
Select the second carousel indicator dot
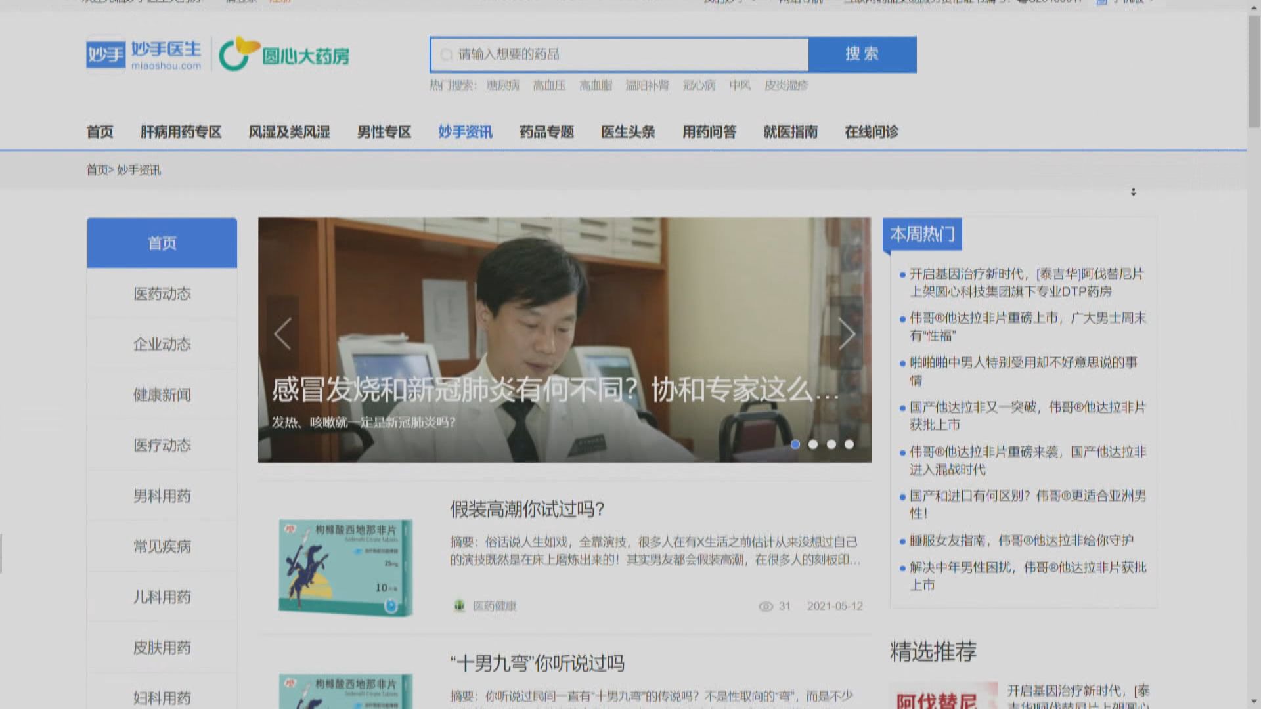[x=813, y=444]
